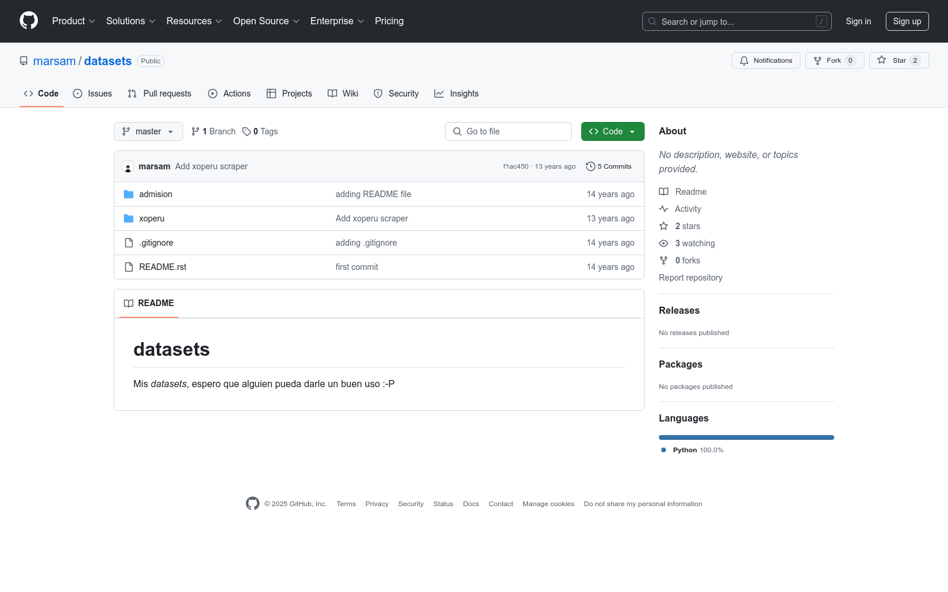Open the Status footer link
948x592 pixels.
click(x=443, y=504)
